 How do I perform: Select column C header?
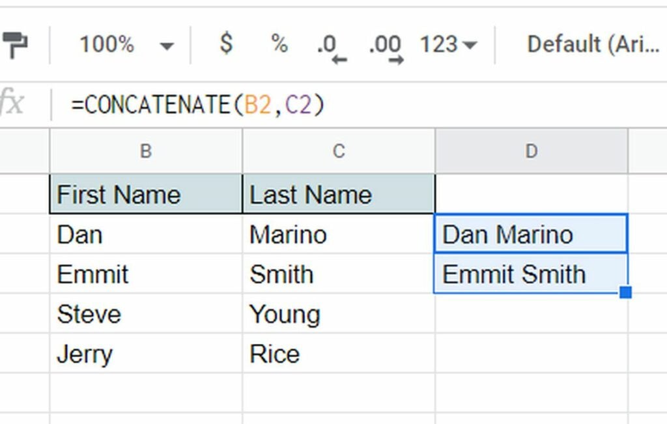pyautogui.click(x=339, y=151)
